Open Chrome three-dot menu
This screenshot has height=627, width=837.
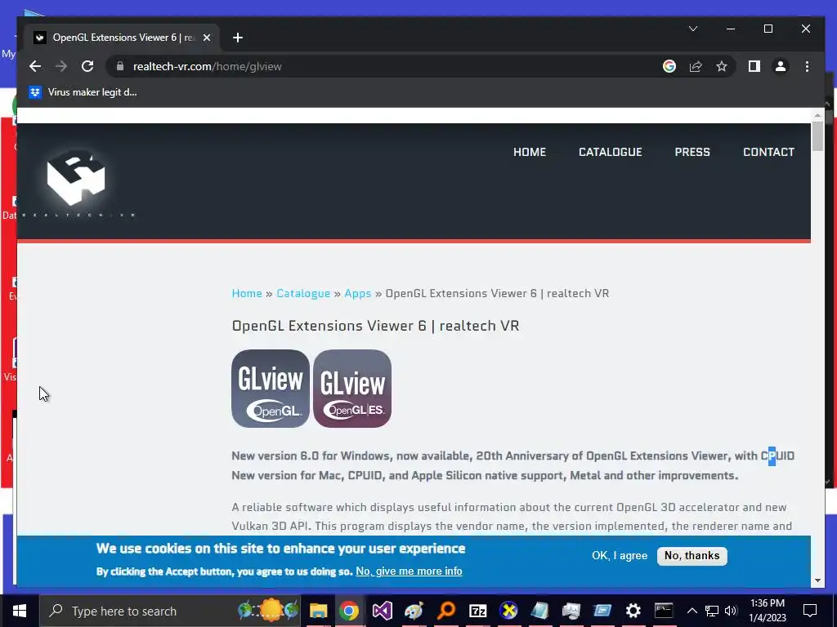[807, 66]
